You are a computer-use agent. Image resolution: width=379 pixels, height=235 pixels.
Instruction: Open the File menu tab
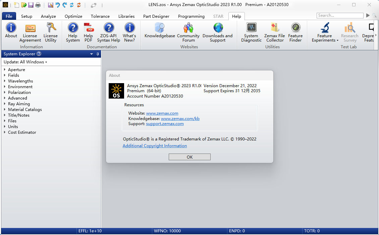tap(9, 16)
